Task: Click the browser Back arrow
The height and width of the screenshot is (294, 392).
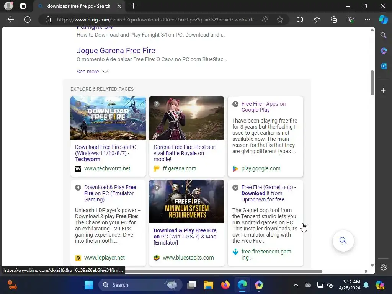Action: click(x=11, y=20)
